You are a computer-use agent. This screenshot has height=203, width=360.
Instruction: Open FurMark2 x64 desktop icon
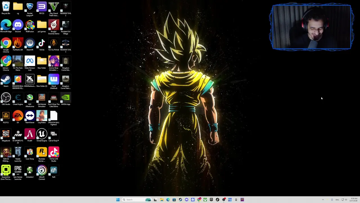pos(18,45)
